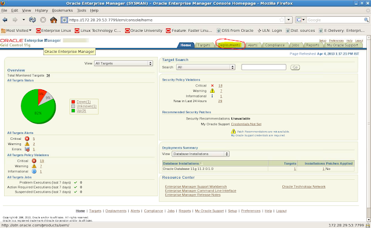Image resolution: width=371 pixels, height=228 pixels.
Task: Open the Deployments Summary View dropdown
Action: (x=201, y=154)
